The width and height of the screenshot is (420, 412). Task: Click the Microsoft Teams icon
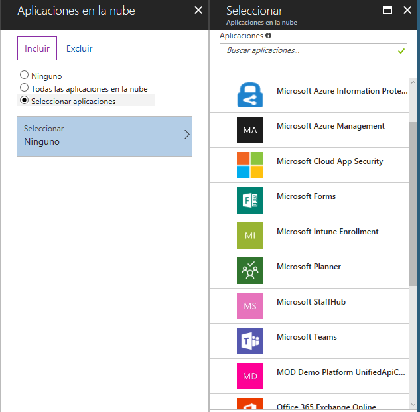[250, 341]
